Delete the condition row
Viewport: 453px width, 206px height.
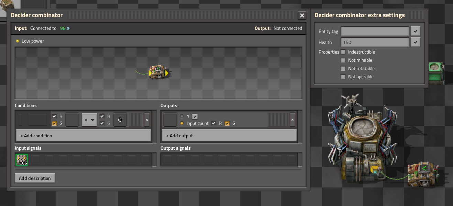click(147, 120)
